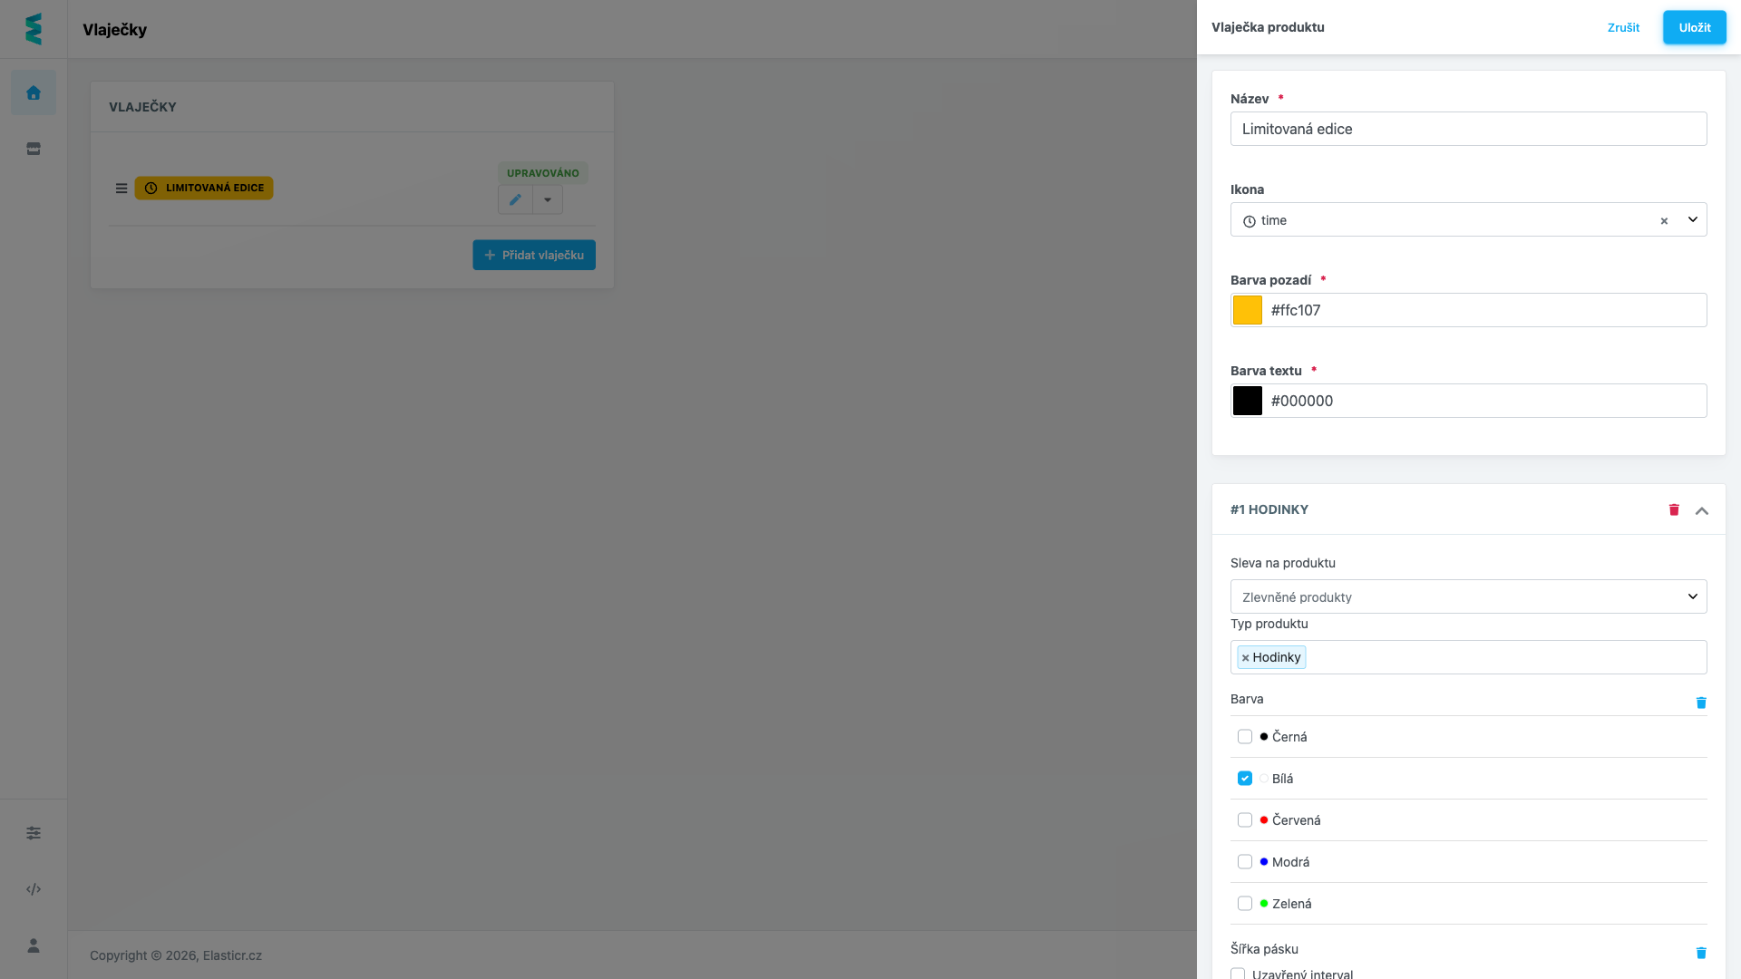Open the store sidebar icon
The height and width of the screenshot is (979, 1741).
[34, 149]
